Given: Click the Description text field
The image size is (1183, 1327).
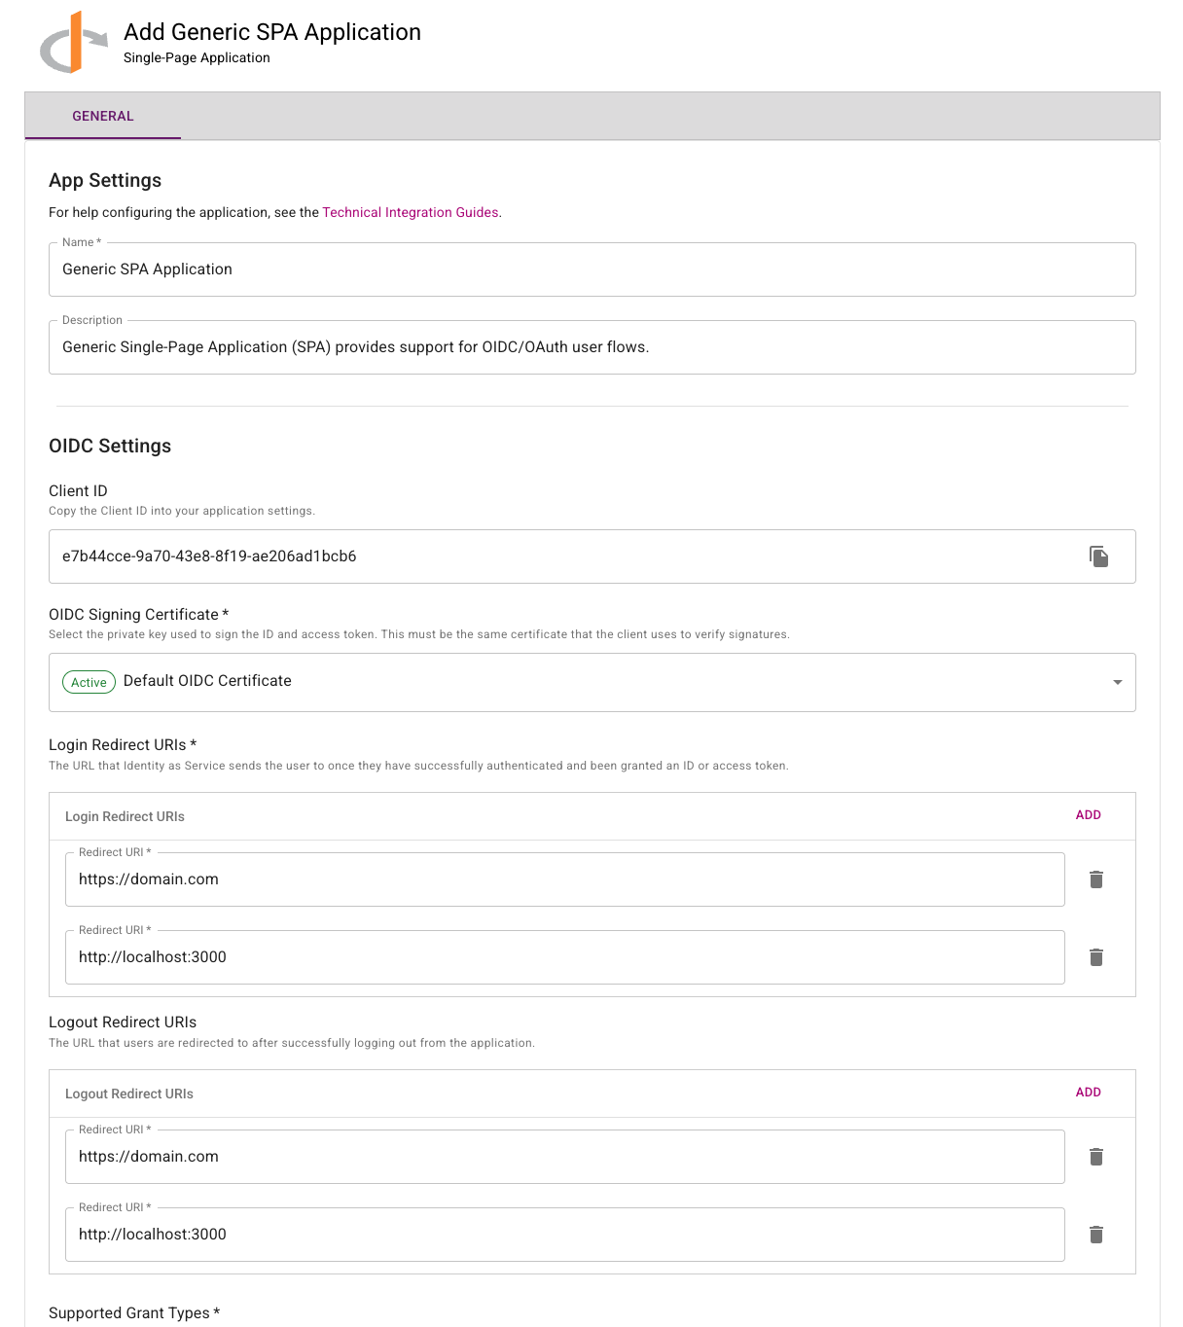Looking at the screenshot, I should 591,347.
